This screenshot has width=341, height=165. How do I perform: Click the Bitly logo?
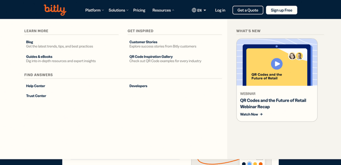pyautogui.click(x=55, y=10)
